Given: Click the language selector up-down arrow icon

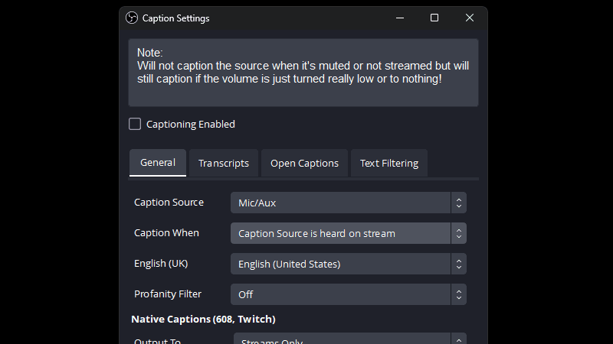Looking at the screenshot, I should point(458,264).
